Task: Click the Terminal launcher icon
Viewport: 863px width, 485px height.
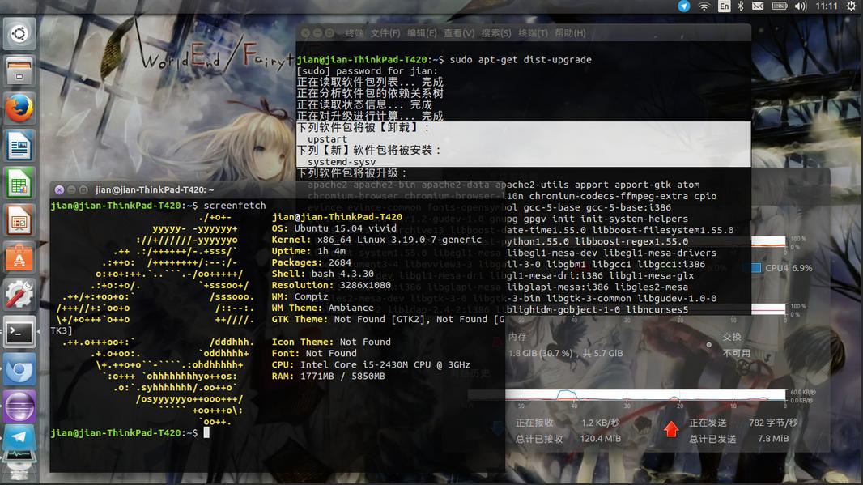Action: click(19, 332)
